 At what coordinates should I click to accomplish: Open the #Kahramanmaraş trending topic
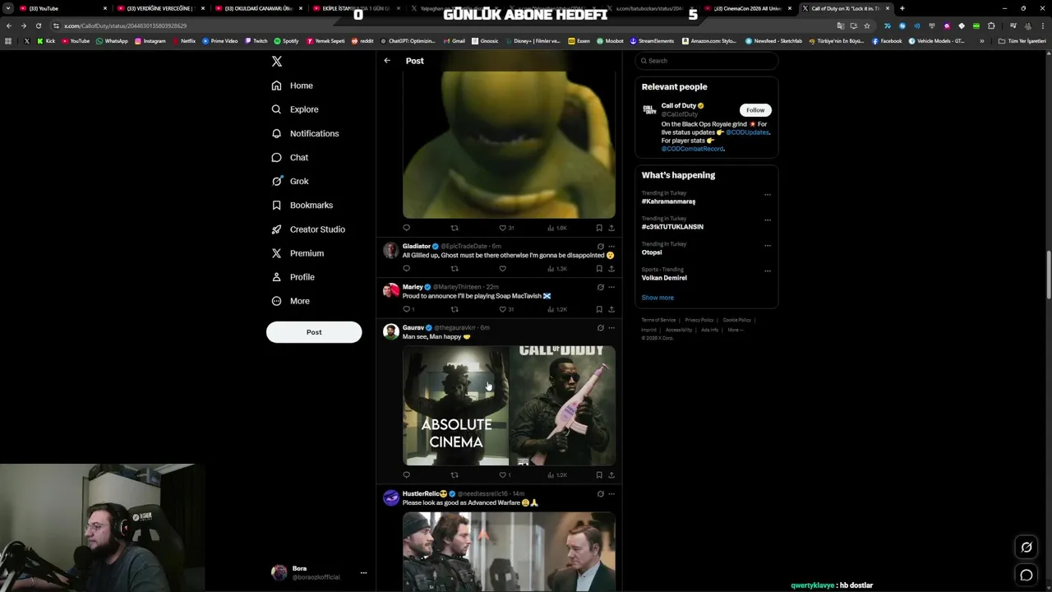668,201
